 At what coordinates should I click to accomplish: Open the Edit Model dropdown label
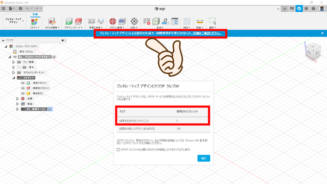[x=52, y=27]
